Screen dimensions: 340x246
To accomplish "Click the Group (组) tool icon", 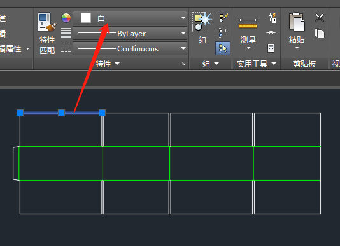I will tap(202, 22).
